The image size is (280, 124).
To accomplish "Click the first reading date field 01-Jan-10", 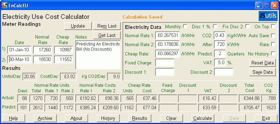I will coord(19,50).
